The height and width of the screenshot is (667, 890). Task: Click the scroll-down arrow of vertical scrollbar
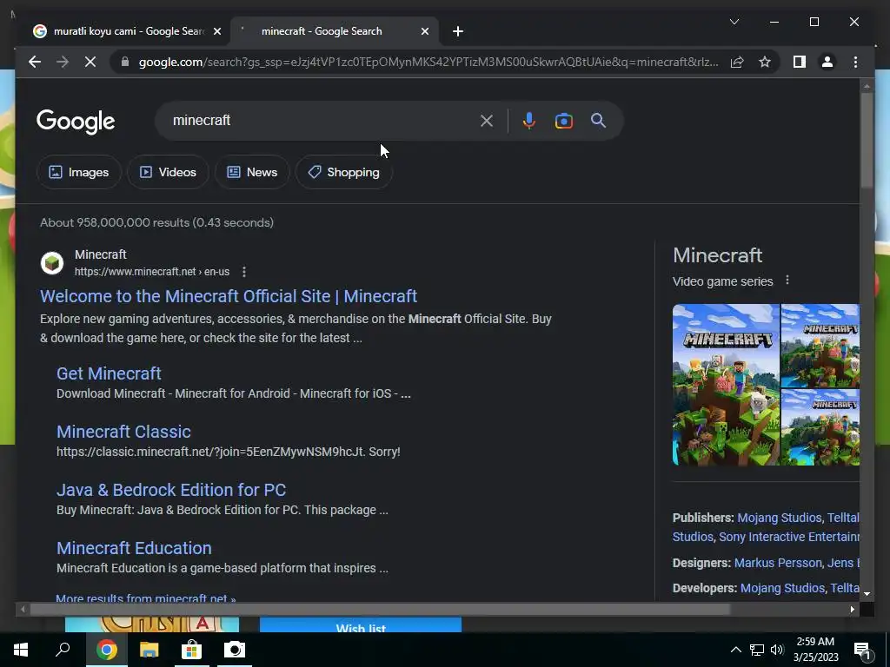tap(867, 594)
